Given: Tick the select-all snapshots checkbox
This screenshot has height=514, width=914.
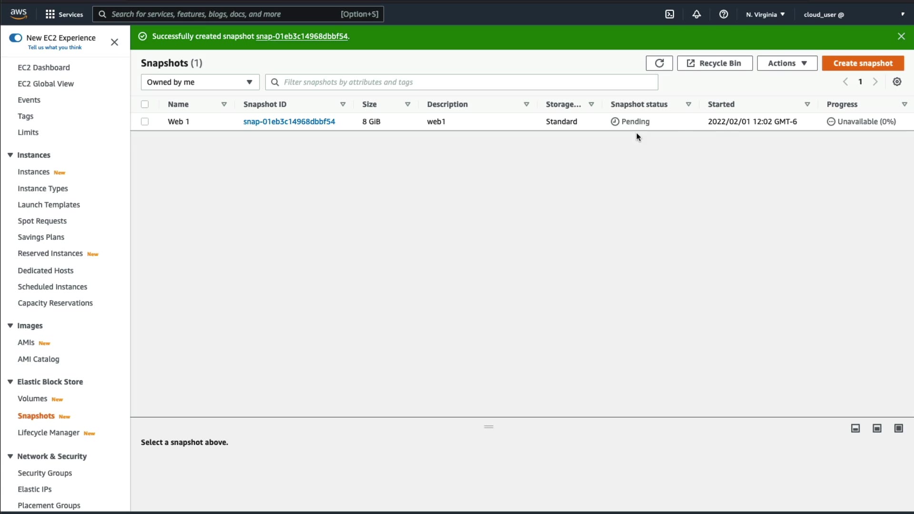Looking at the screenshot, I should coord(145,104).
